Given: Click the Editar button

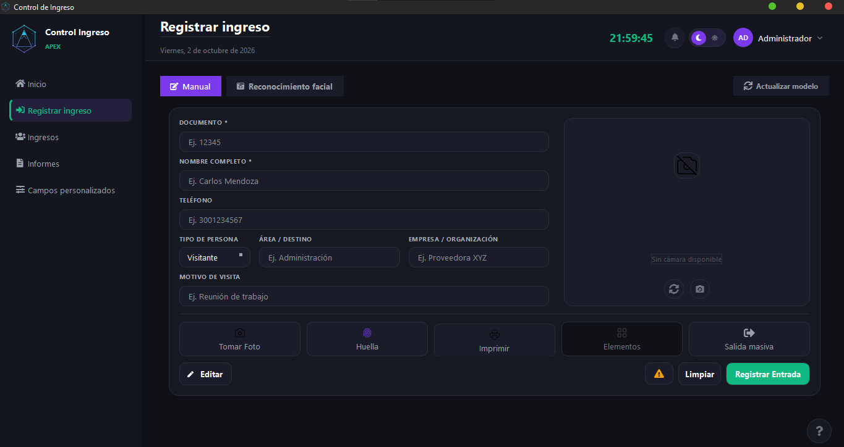Looking at the screenshot, I should click(x=205, y=374).
